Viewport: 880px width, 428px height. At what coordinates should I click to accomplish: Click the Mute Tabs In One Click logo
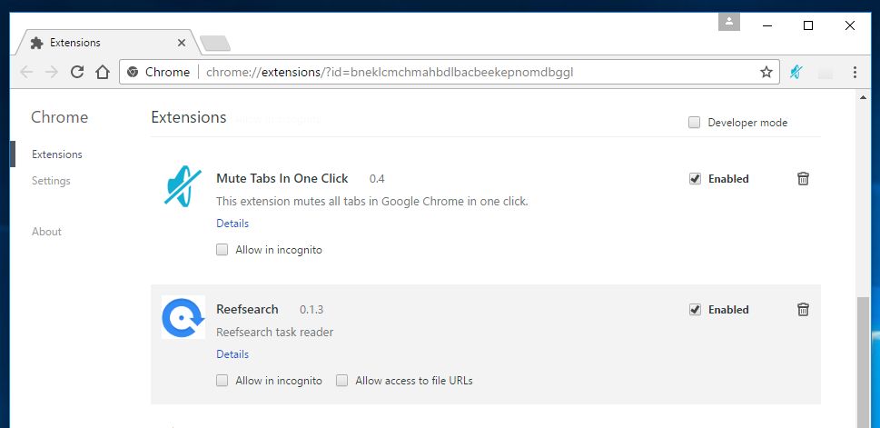coord(183,186)
